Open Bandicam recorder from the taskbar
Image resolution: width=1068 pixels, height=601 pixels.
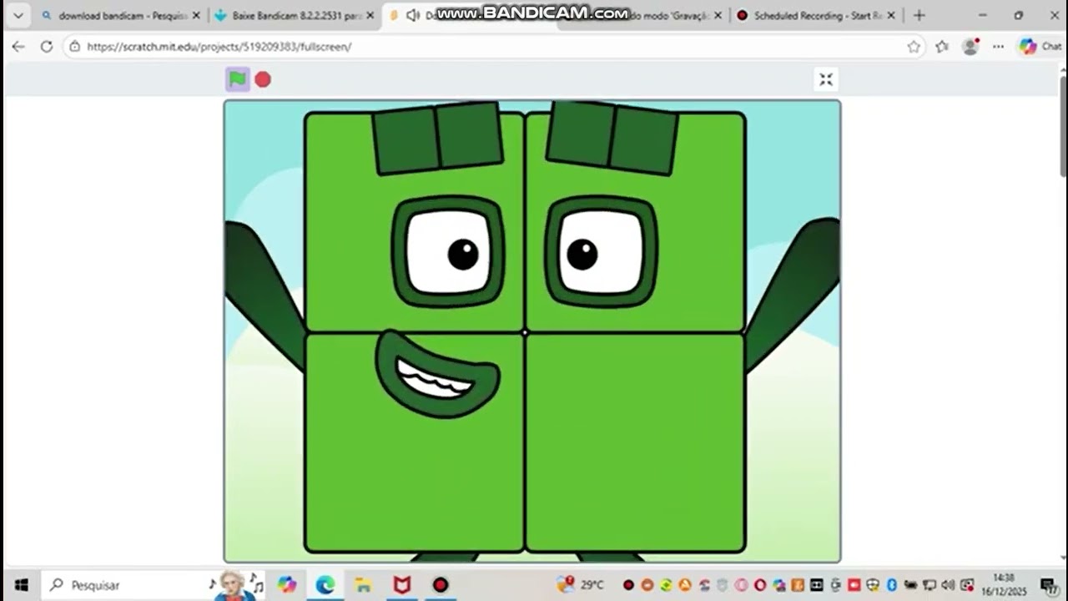click(x=441, y=585)
